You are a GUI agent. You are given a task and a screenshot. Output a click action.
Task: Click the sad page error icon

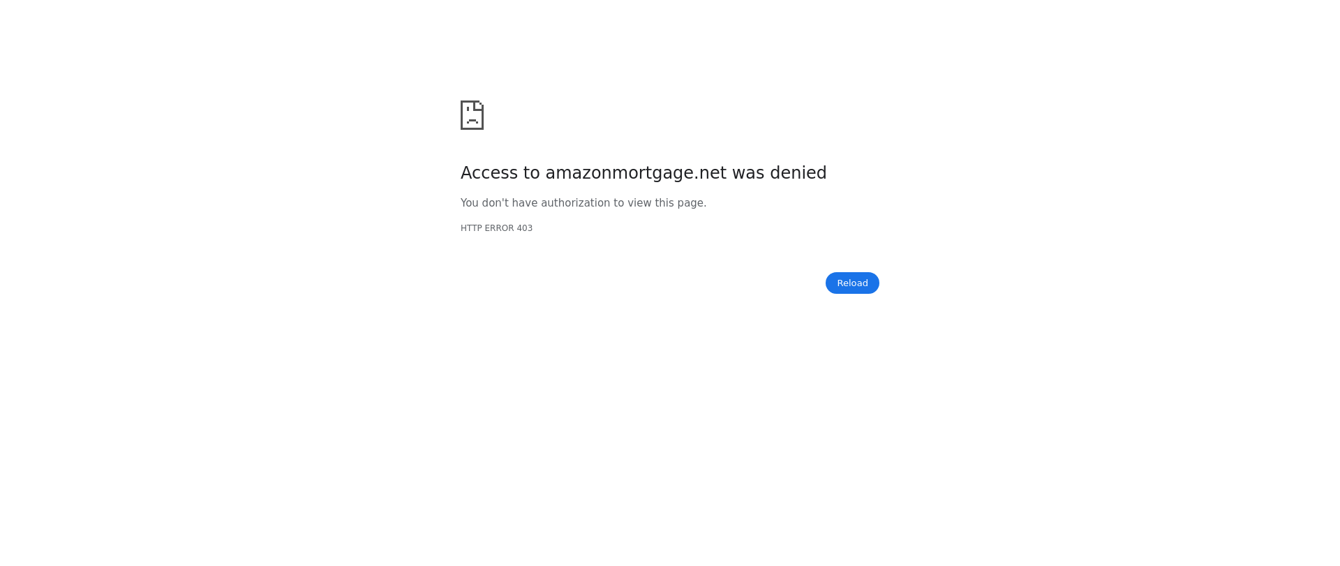(x=472, y=115)
